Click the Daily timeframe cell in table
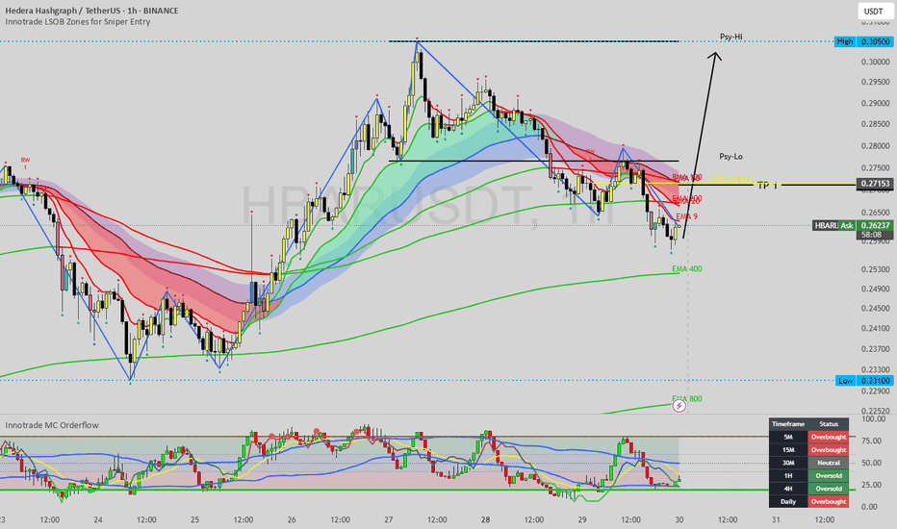This screenshot has height=529, width=897. pos(788,501)
